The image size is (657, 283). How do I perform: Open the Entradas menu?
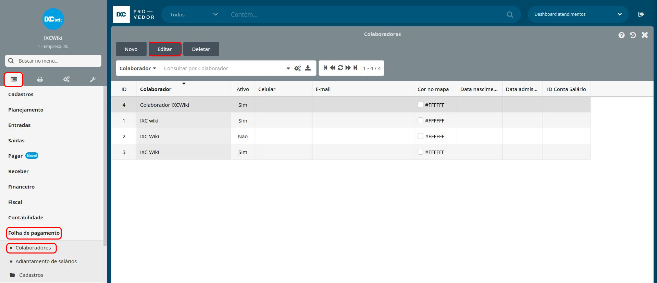click(20, 125)
